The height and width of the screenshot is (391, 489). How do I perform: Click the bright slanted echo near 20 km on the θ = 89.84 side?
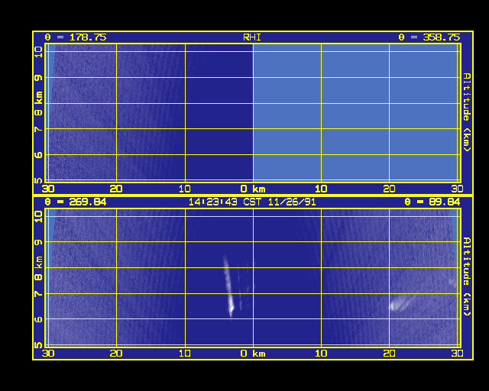click(403, 302)
